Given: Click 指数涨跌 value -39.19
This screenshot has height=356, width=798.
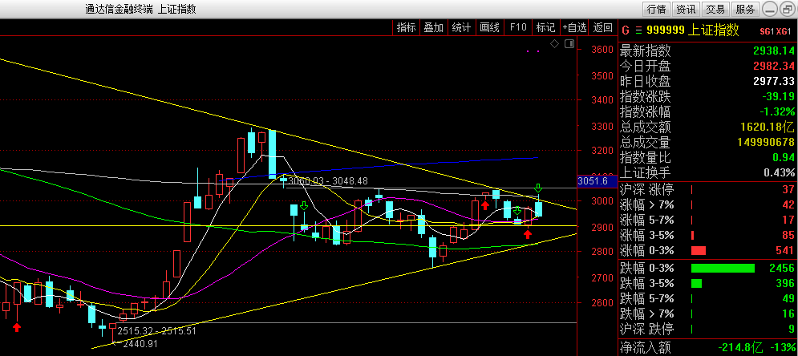Looking at the screenshot, I should [778, 97].
